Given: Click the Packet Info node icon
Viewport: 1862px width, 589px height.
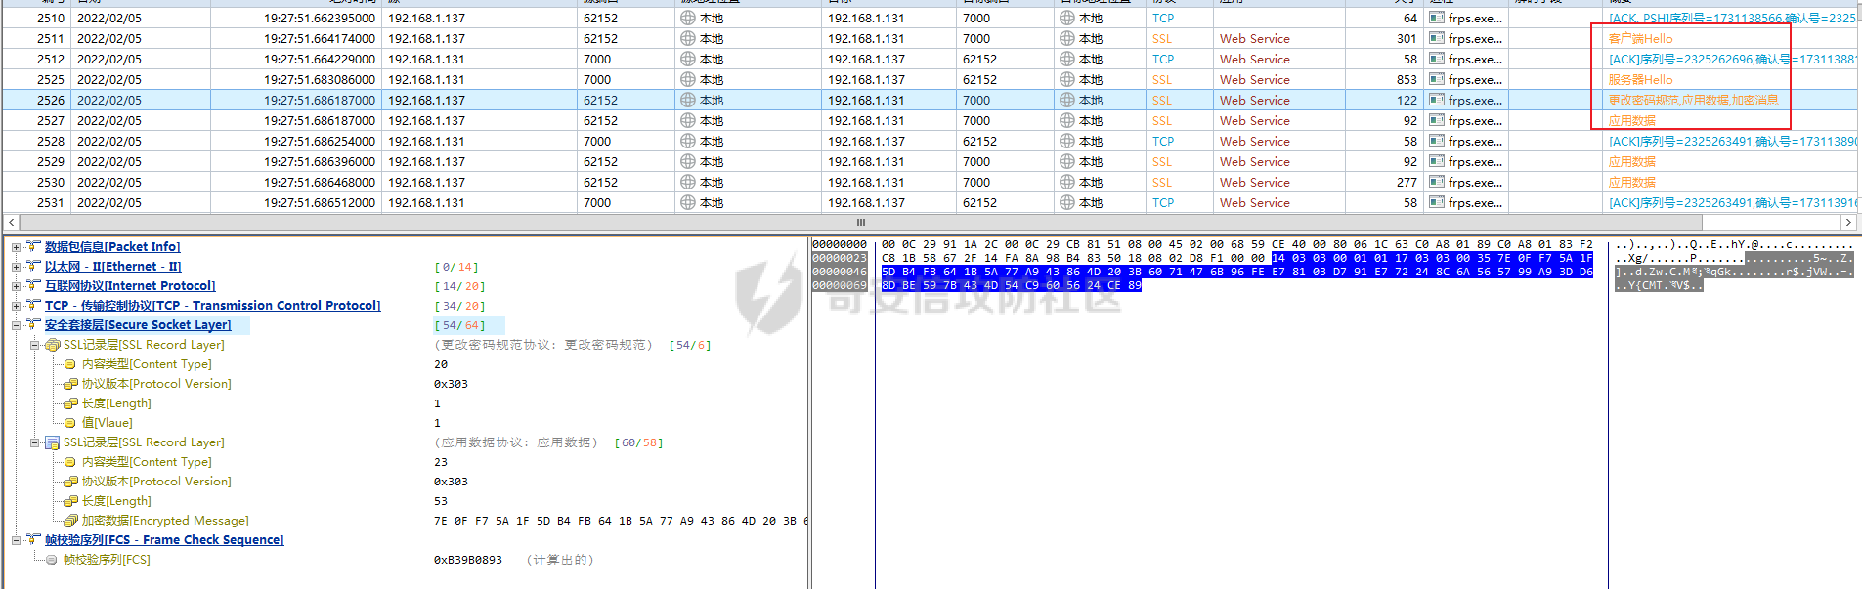Looking at the screenshot, I should 33,246.
